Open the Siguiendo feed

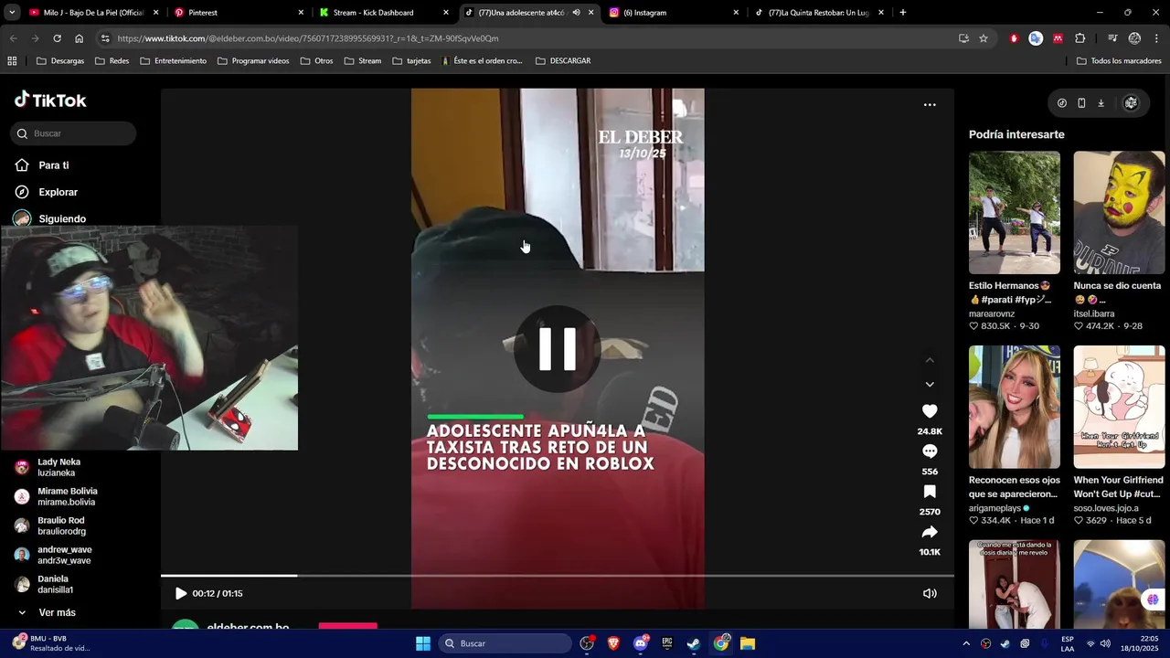click(x=62, y=218)
